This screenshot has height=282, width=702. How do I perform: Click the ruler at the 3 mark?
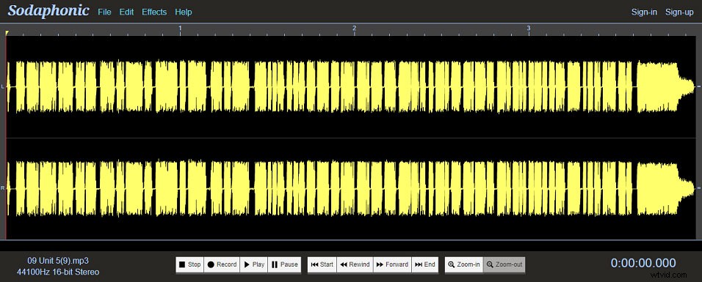tap(528, 28)
